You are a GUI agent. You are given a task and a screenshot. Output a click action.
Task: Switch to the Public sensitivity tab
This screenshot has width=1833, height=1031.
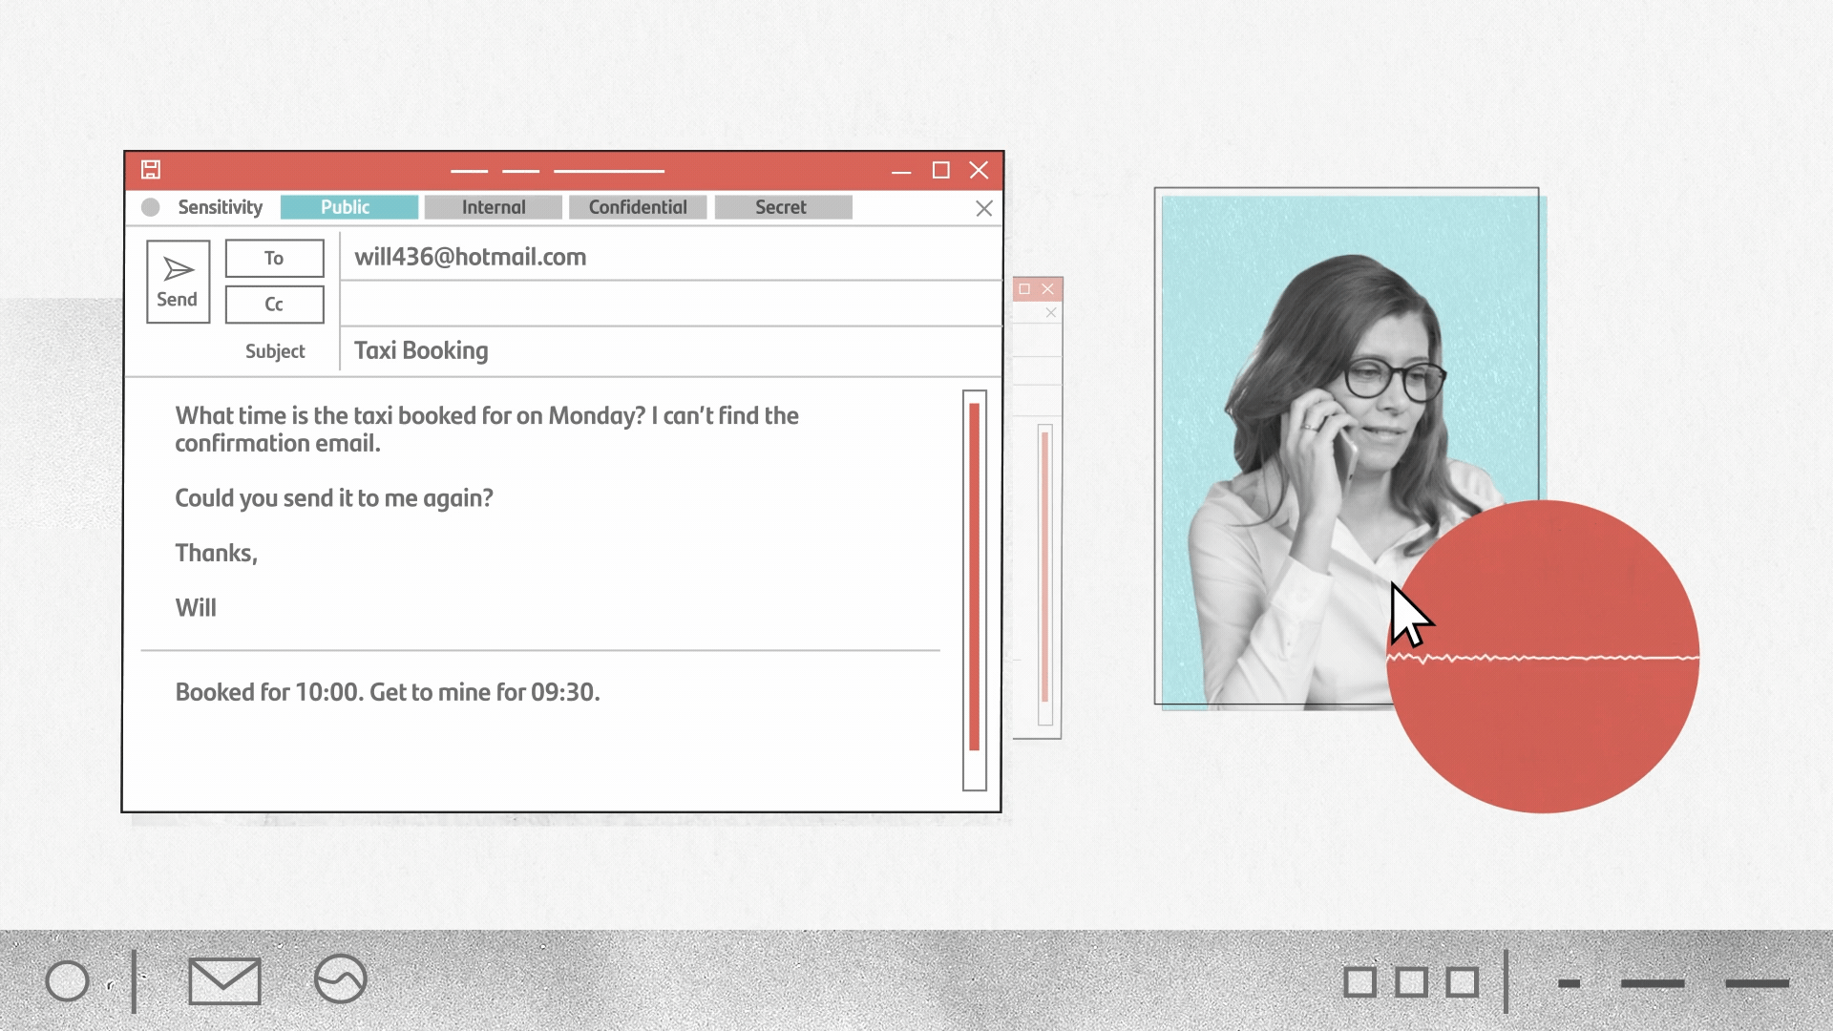pyautogui.click(x=348, y=206)
